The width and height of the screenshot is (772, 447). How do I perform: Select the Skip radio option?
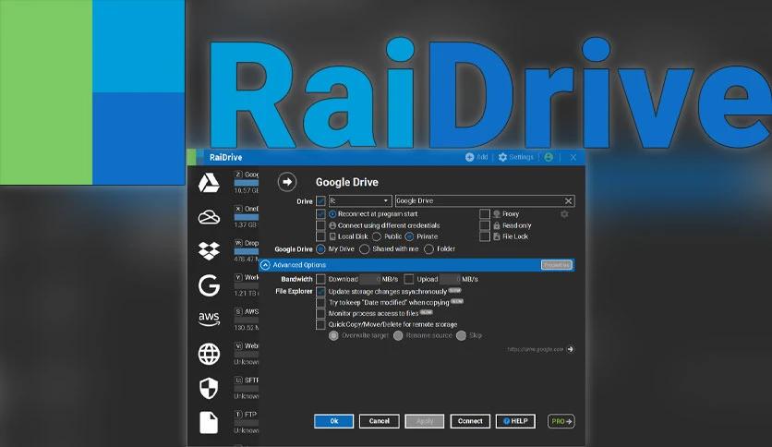point(461,336)
